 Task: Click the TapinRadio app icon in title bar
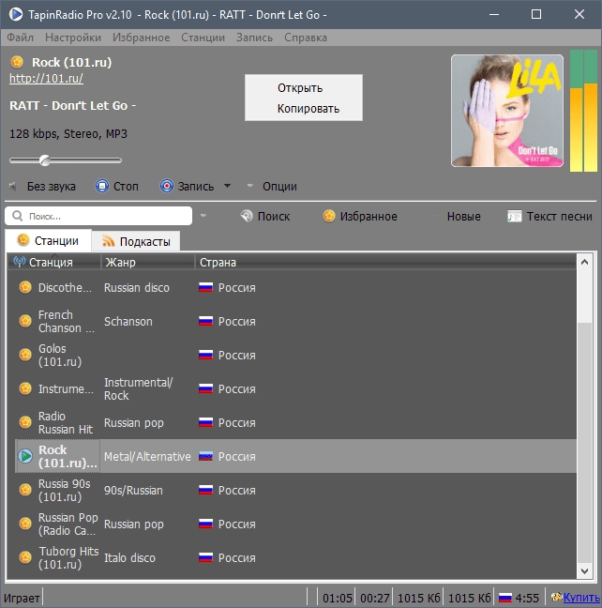click(16, 14)
